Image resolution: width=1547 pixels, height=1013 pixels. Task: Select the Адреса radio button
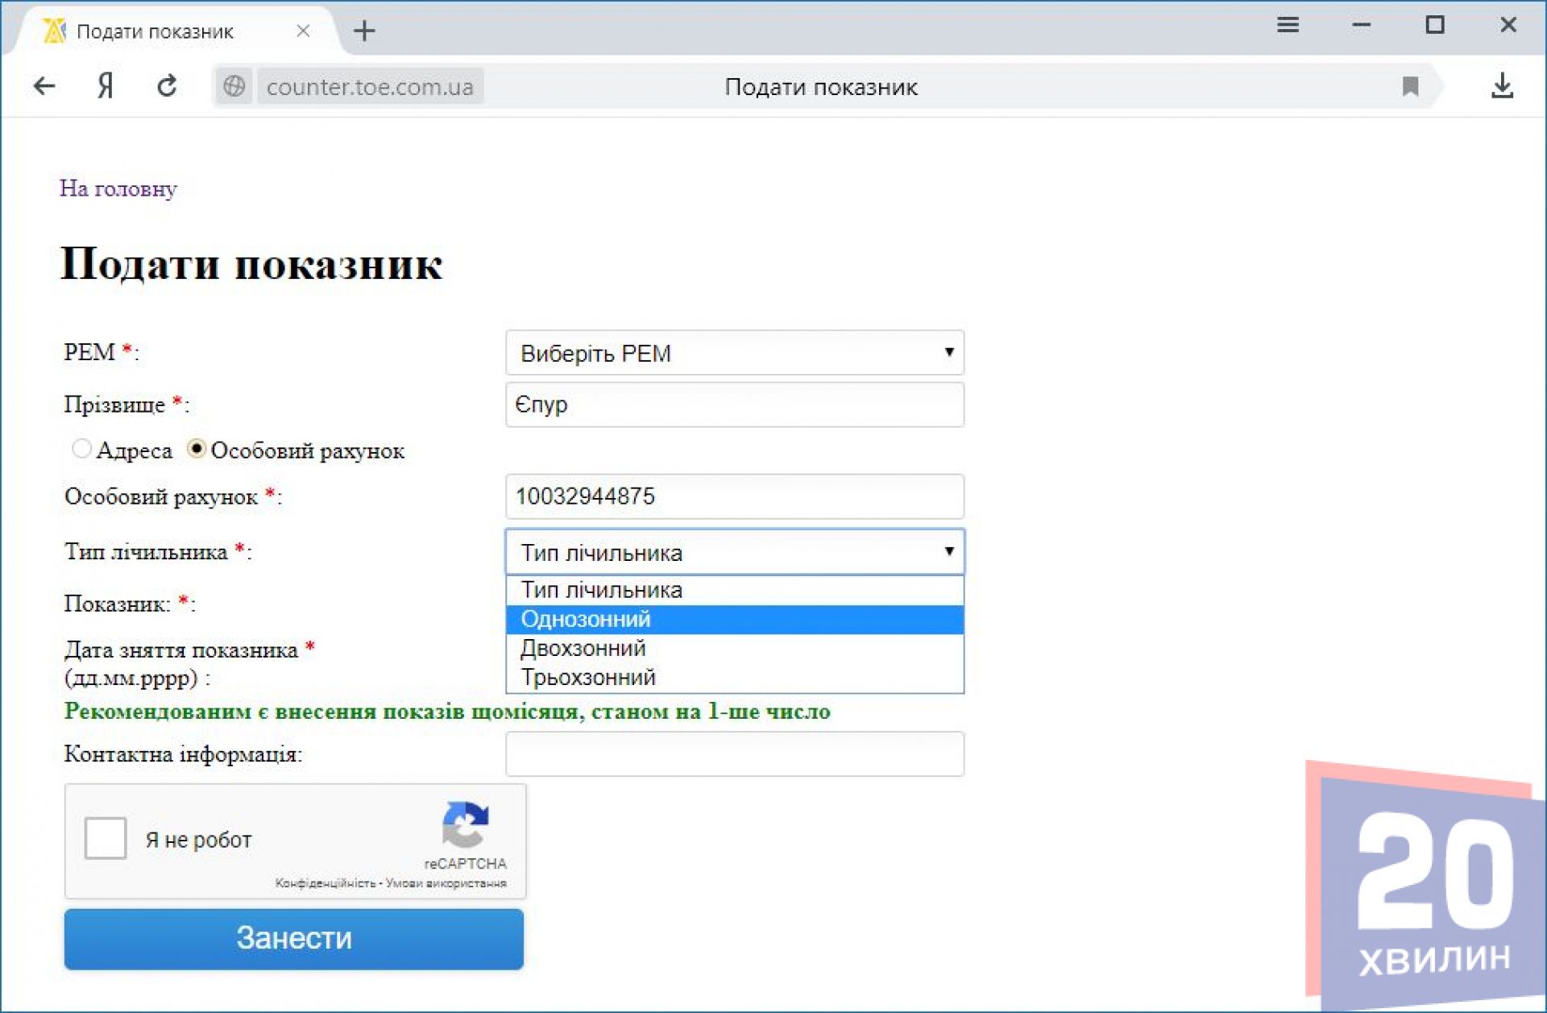click(x=81, y=448)
